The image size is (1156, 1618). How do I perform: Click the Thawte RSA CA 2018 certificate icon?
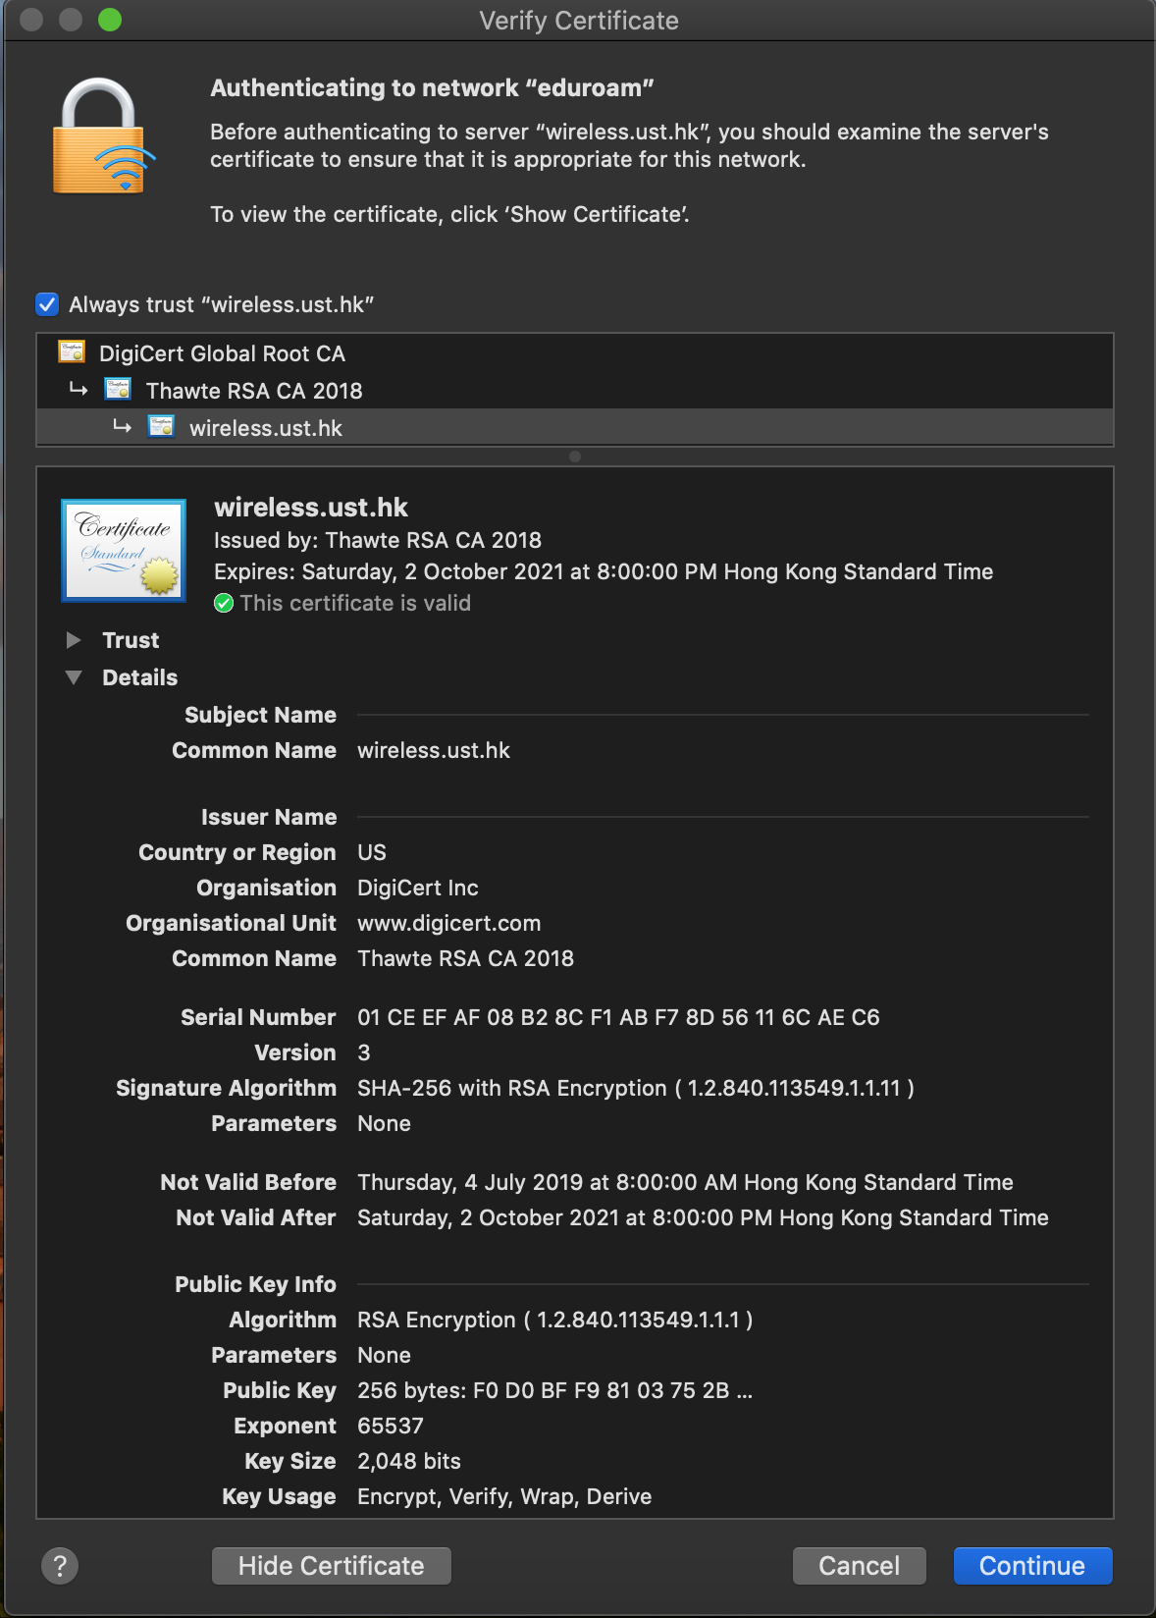[118, 390]
